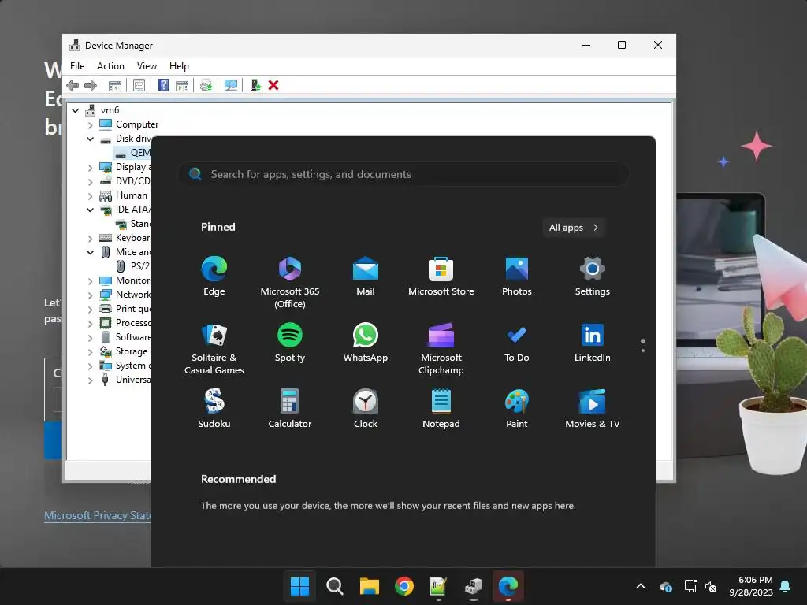Viewport: 807px width, 605px height.
Task: Open the Action menu
Action: point(110,66)
